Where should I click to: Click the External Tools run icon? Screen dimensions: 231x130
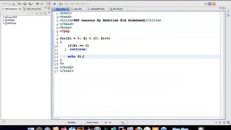point(30,4)
